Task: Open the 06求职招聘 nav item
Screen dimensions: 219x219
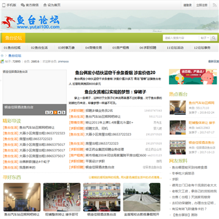Action: (148, 48)
